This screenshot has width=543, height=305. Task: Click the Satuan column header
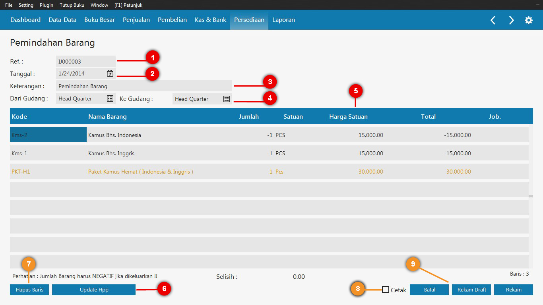pyautogui.click(x=293, y=116)
